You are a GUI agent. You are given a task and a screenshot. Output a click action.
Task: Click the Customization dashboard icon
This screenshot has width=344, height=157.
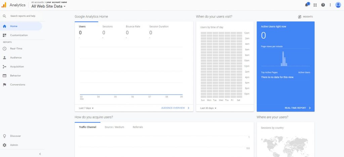[x=4, y=35]
